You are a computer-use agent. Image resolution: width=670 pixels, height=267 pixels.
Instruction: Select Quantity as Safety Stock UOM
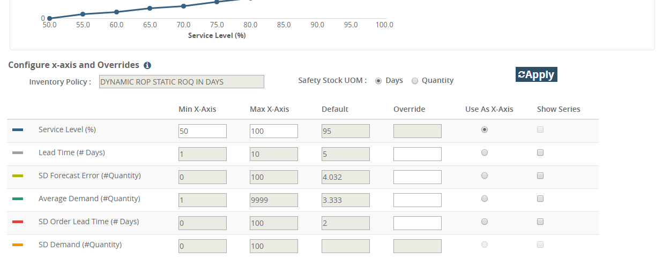point(415,81)
